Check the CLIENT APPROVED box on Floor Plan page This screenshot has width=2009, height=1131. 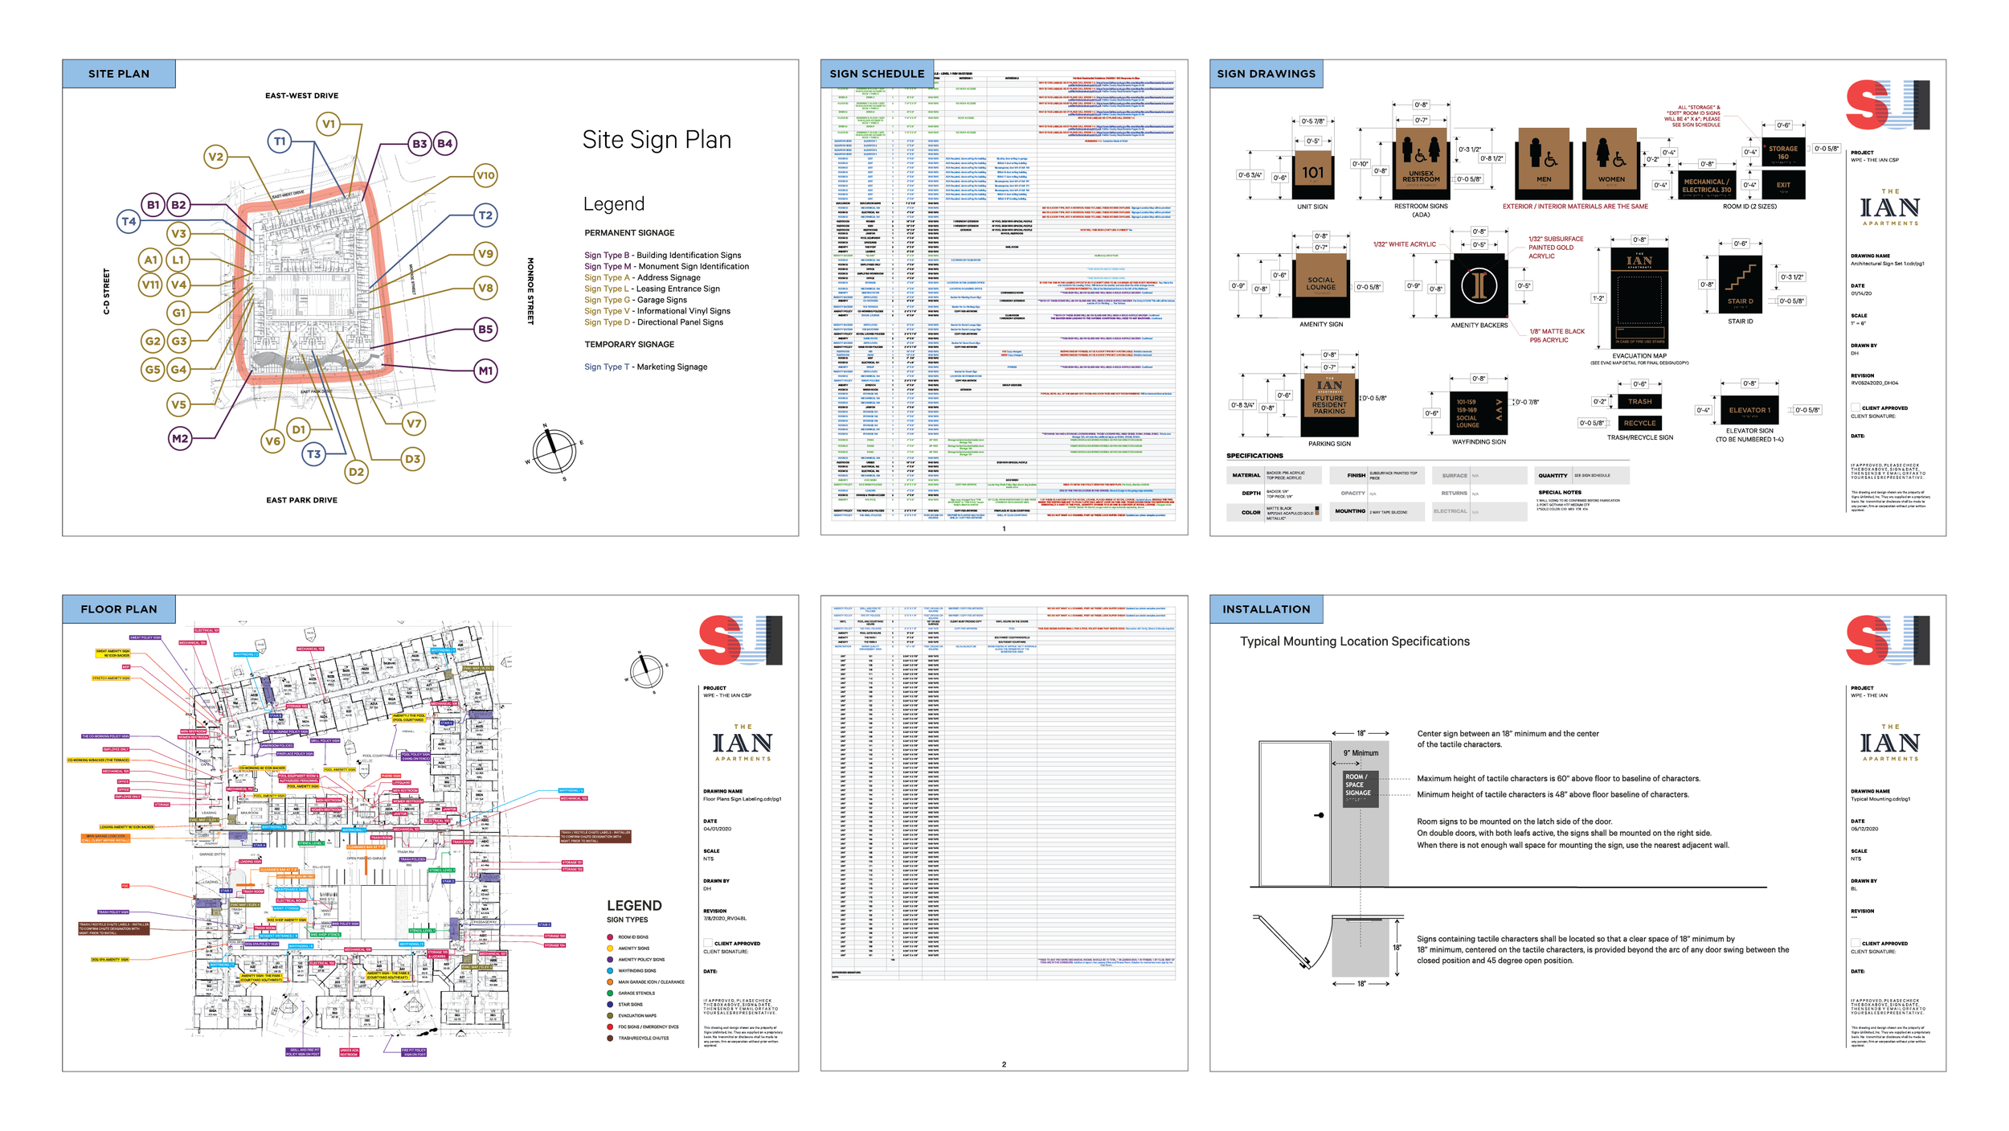coord(707,943)
